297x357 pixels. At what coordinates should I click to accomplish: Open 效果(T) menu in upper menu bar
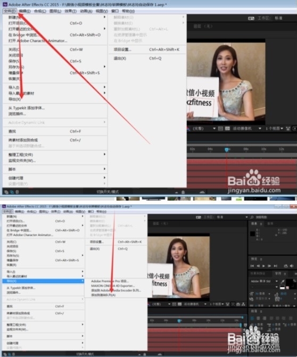tap(70, 11)
